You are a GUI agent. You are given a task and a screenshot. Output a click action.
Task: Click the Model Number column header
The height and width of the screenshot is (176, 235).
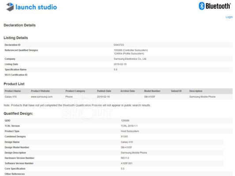[152, 91]
